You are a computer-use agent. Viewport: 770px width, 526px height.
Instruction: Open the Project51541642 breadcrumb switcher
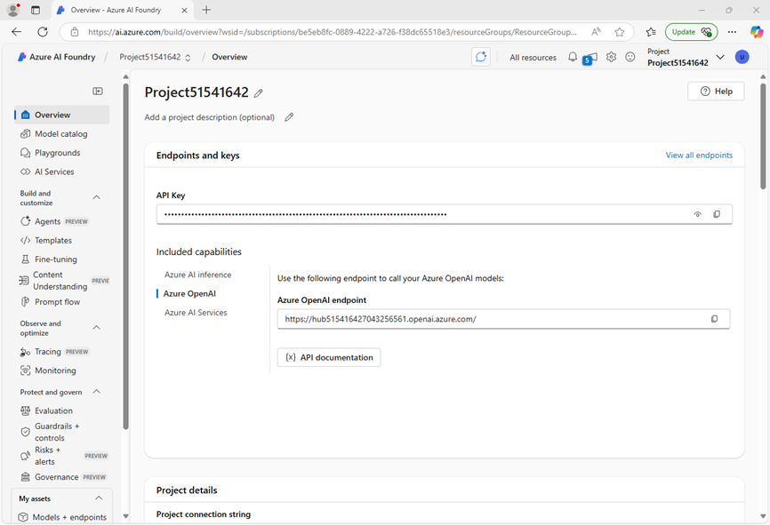pos(156,57)
